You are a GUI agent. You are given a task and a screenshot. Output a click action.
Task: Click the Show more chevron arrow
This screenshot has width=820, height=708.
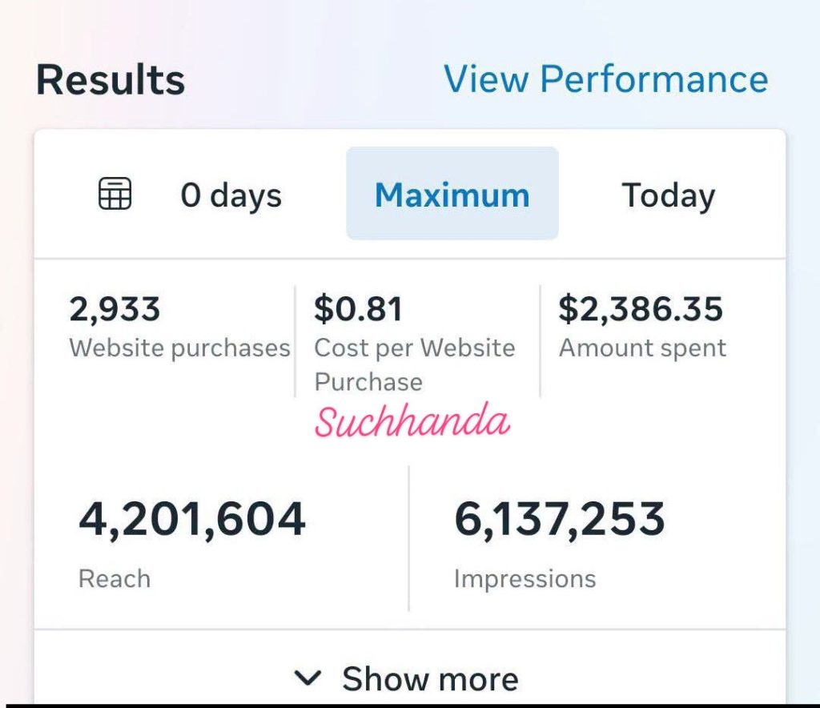point(307,678)
